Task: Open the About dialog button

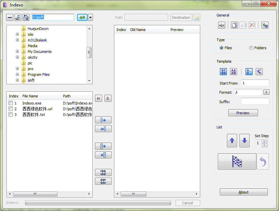Action: pyautogui.click(x=243, y=192)
